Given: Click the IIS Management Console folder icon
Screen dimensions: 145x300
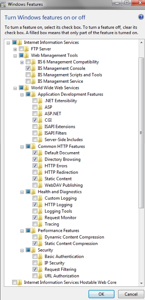Looking at the screenshot, I should coord(33,68).
